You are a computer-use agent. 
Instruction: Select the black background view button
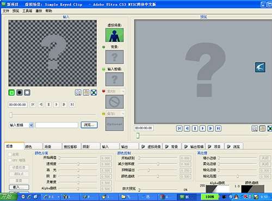[20, 93]
